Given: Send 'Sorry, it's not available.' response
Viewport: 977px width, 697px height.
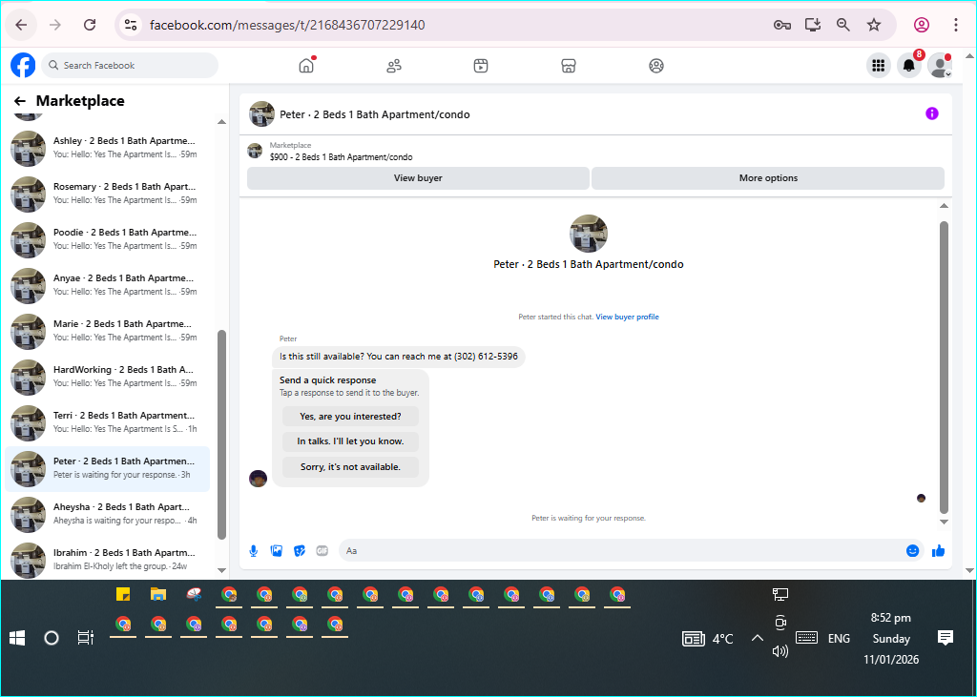Looking at the screenshot, I should pos(350,466).
